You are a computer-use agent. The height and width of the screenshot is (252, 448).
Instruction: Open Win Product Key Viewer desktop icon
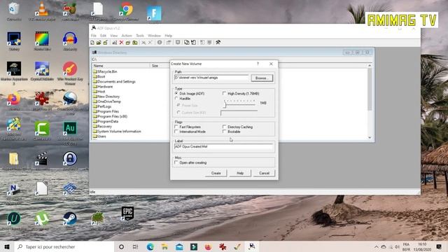(x=70, y=73)
